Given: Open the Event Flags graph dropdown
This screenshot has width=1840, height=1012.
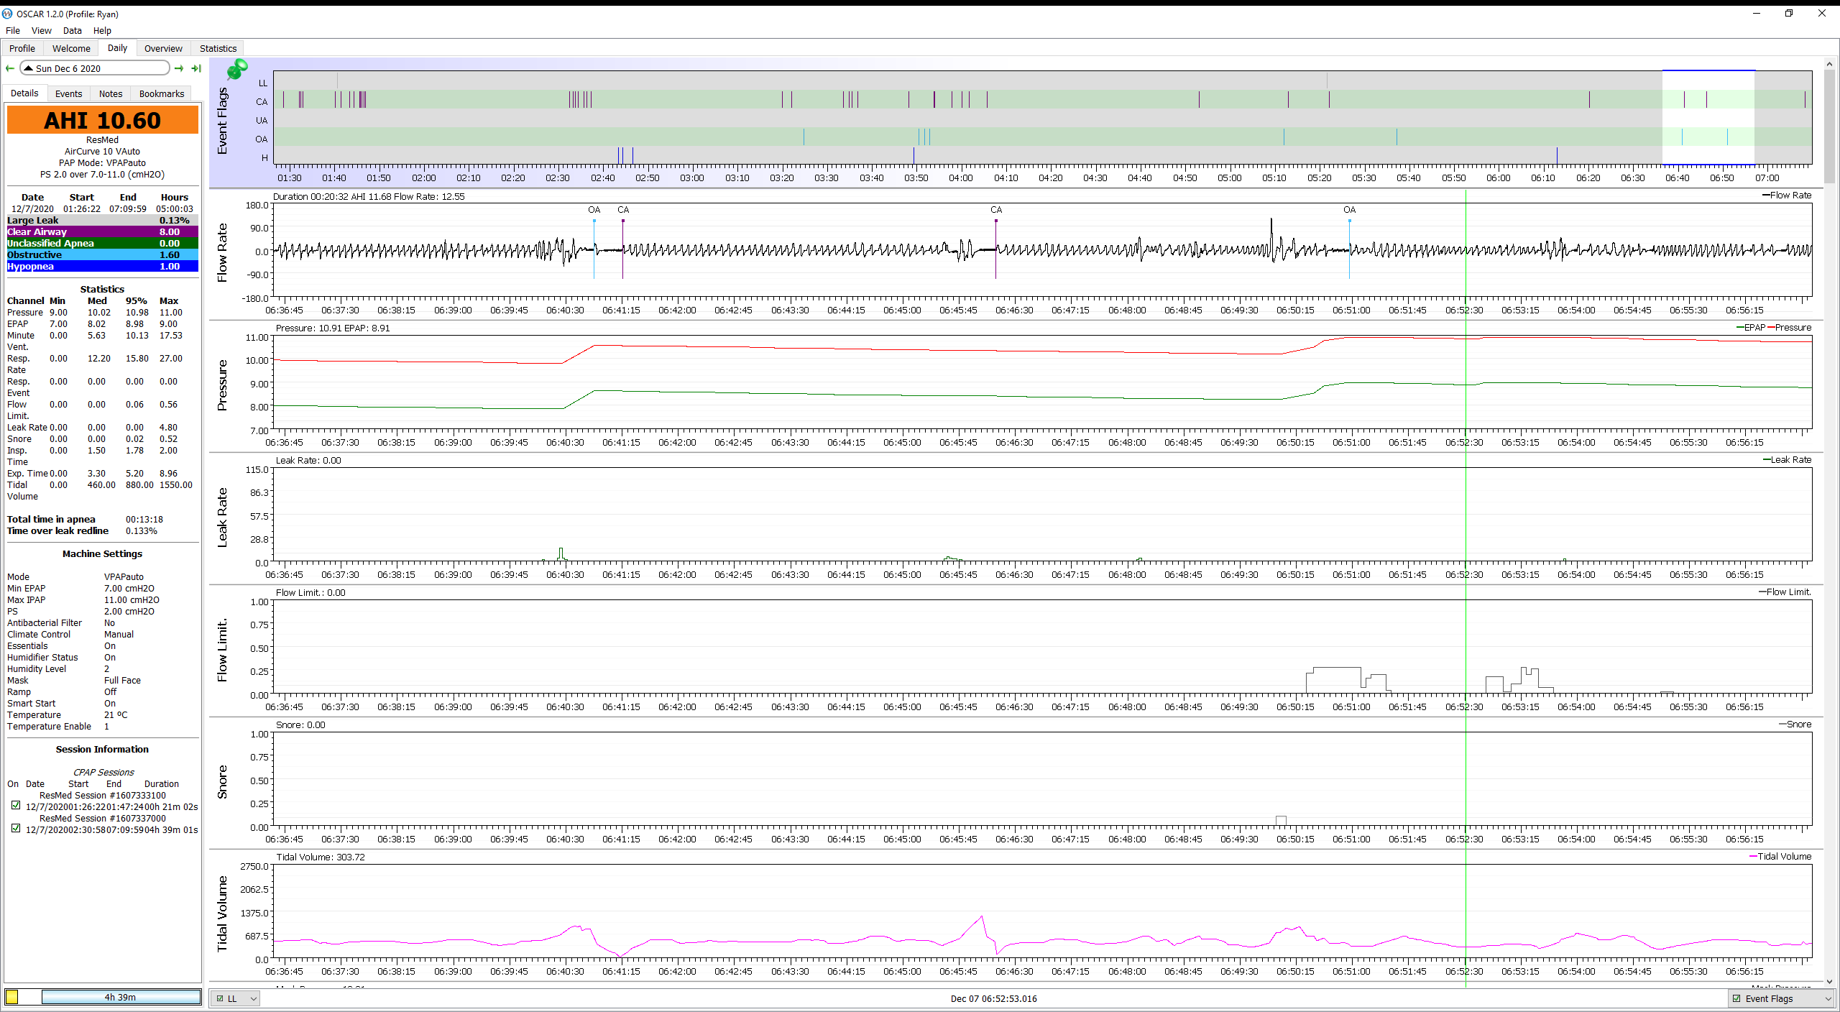Looking at the screenshot, I should click(x=1781, y=998).
